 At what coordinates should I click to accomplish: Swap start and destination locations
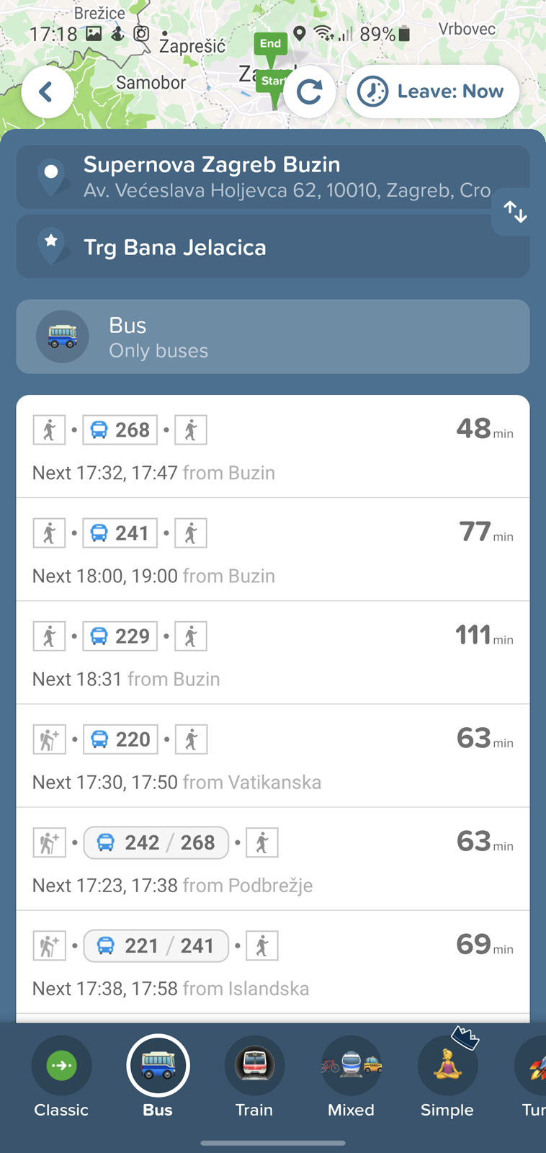[516, 212]
